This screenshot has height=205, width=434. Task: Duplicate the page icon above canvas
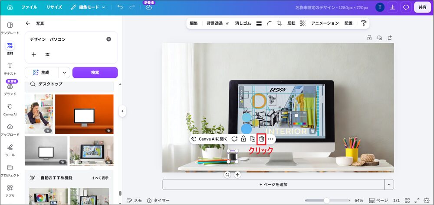pos(379,38)
